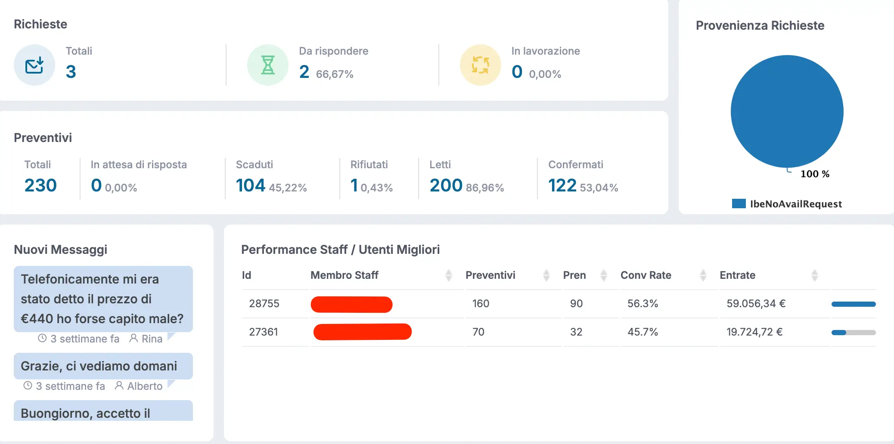Click the In attesa di risposta value 0
The height and width of the screenshot is (444, 894).
(96, 185)
